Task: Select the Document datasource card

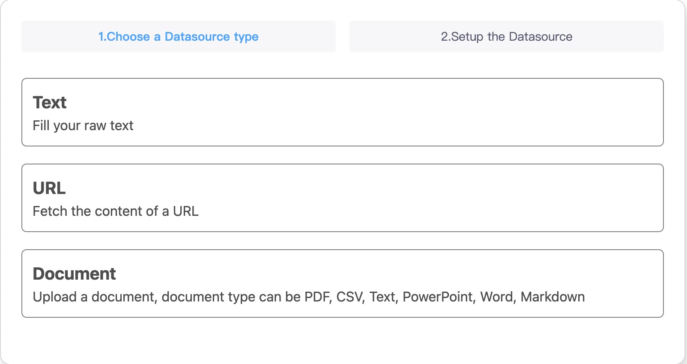Action: pos(342,283)
